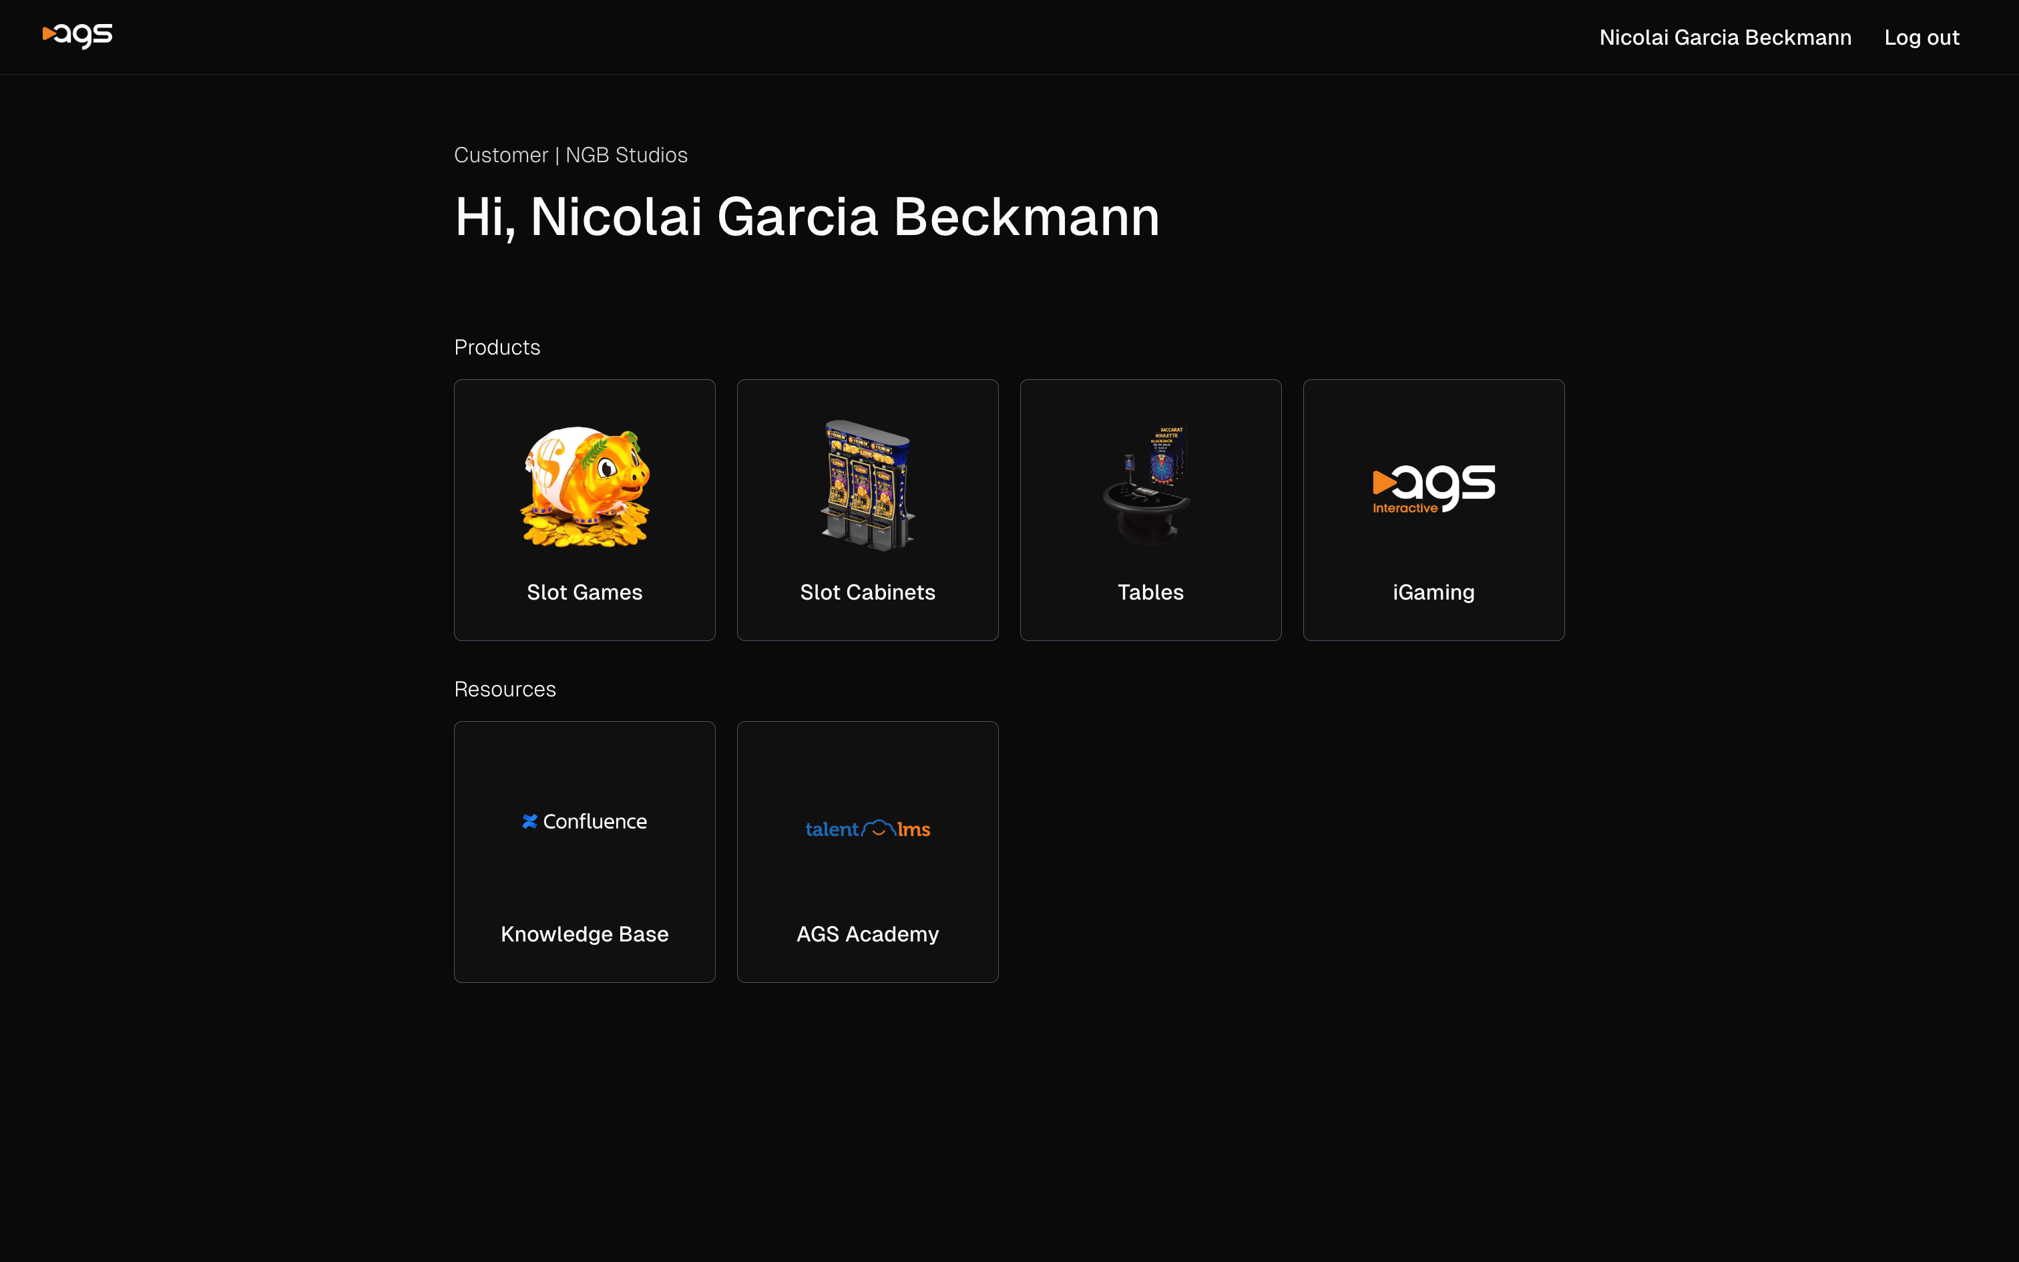This screenshot has width=2019, height=1262.
Task: Click the orange play arrow in the AGS logo
Action: tap(50, 33)
